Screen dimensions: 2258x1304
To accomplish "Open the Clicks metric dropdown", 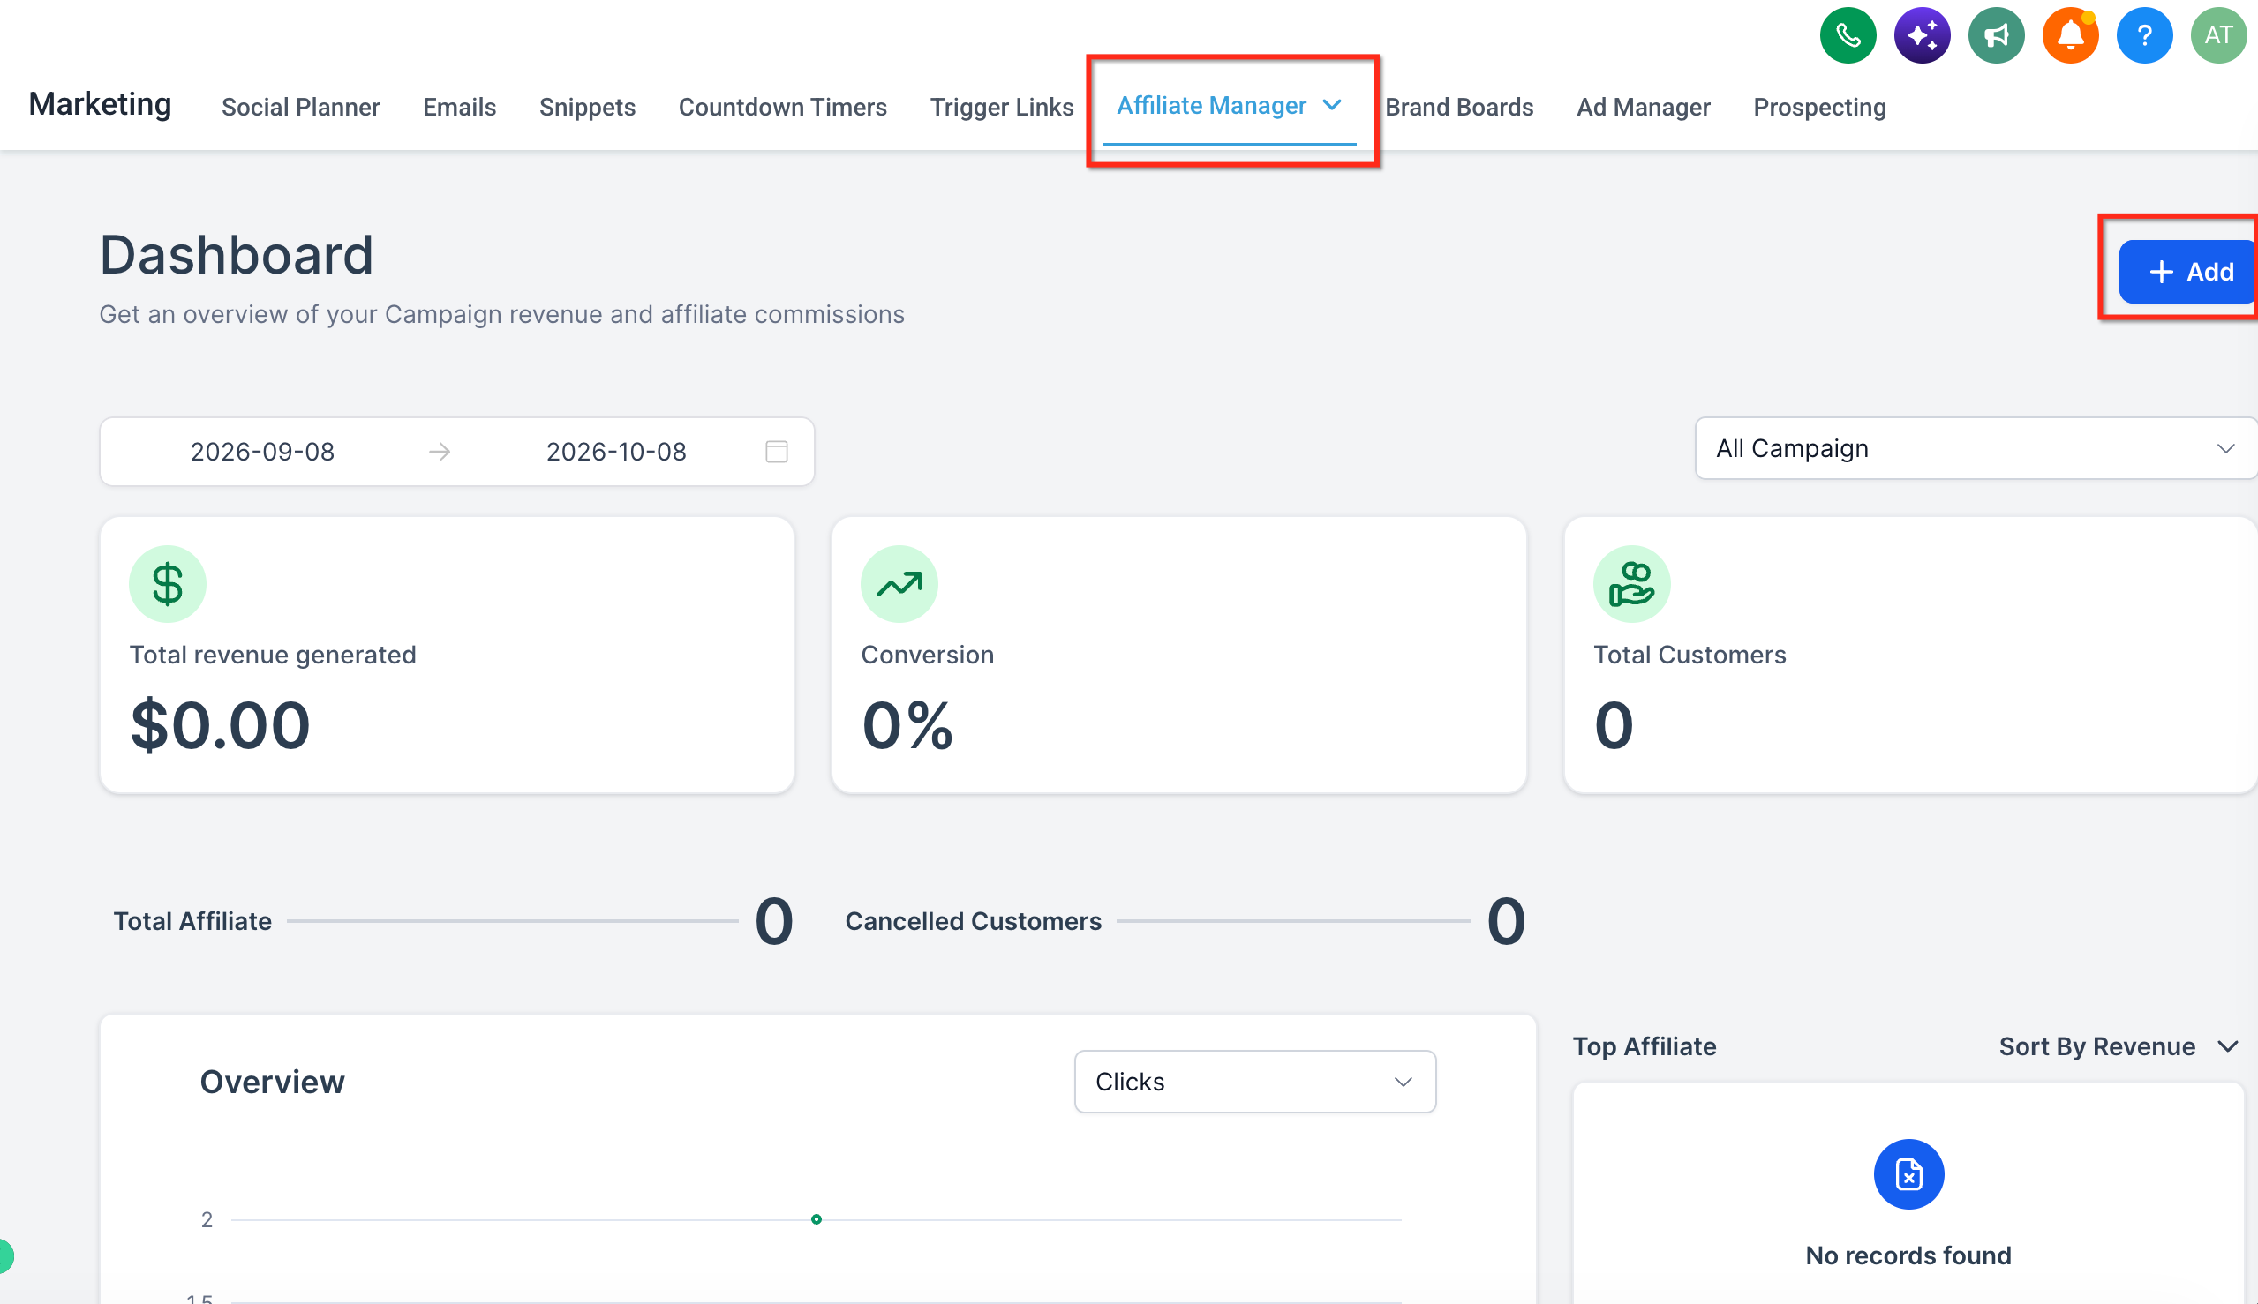I will tap(1254, 1082).
